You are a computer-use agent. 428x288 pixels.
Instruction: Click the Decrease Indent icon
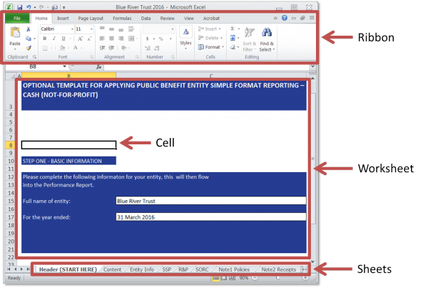pos(102,48)
